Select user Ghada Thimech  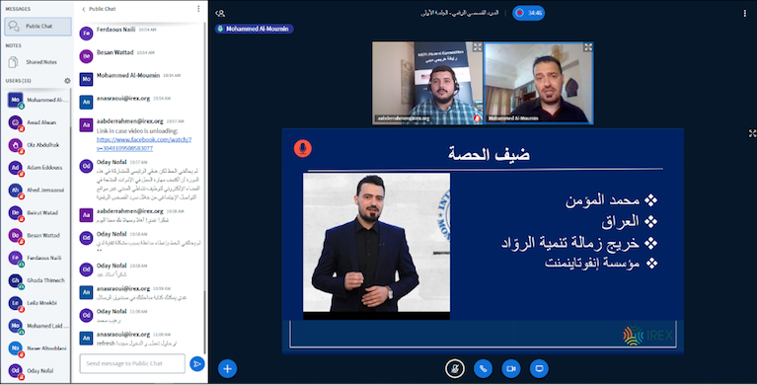point(38,280)
